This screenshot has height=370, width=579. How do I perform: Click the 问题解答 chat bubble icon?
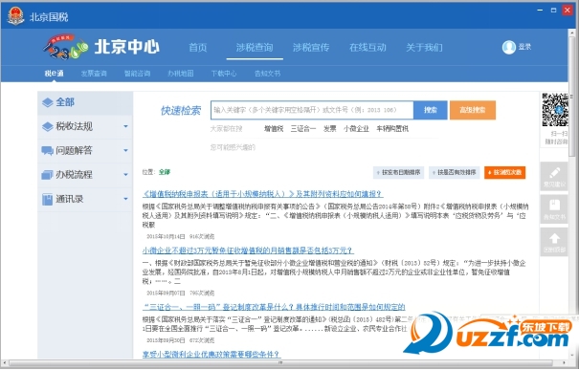(x=47, y=150)
